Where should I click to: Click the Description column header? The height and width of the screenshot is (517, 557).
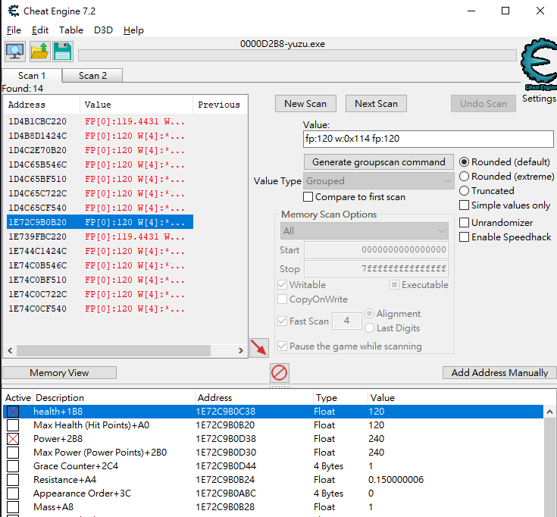pyautogui.click(x=114, y=398)
